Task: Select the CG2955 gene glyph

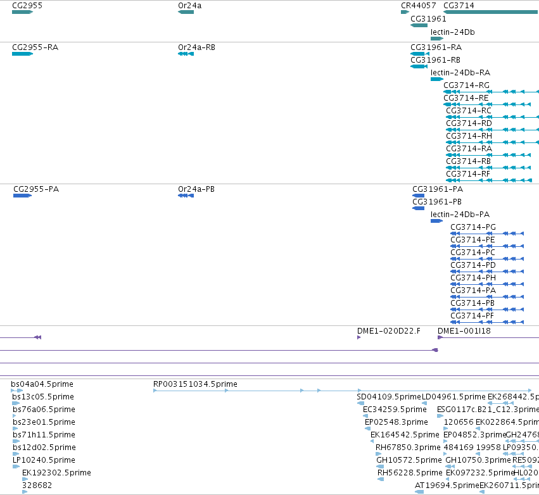Action: (22, 12)
